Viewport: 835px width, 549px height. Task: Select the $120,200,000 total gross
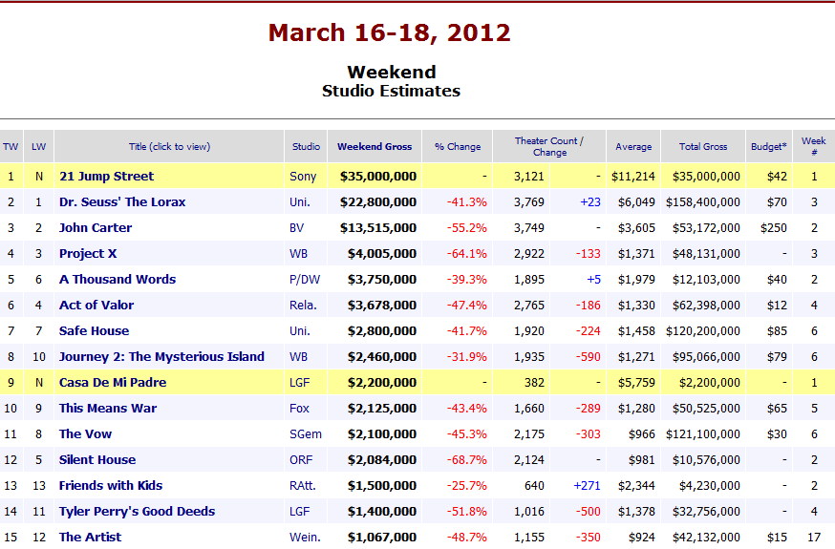pyautogui.click(x=703, y=331)
